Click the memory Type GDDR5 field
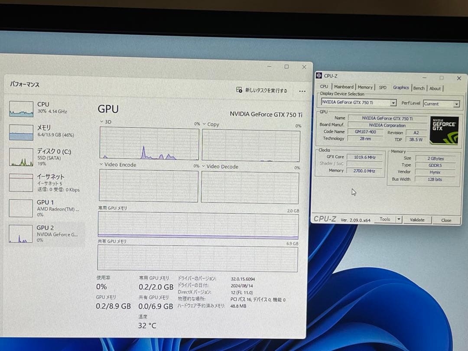Image resolution: width=468 pixels, height=351 pixels. [x=435, y=166]
